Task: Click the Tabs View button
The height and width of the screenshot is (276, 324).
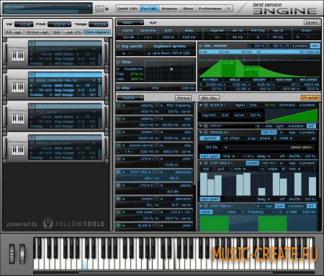Action: pos(209,98)
